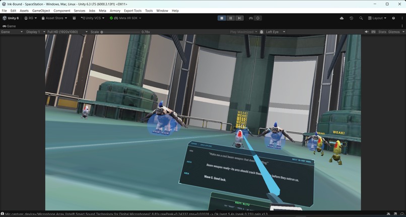Screen dimensions: 406x217
Task: Toggle the Stats overlay
Action: coord(382,32)
